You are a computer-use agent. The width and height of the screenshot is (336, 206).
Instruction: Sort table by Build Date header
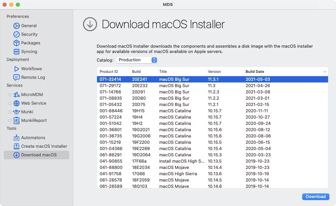pyautogui.click(x=255, y=72)
